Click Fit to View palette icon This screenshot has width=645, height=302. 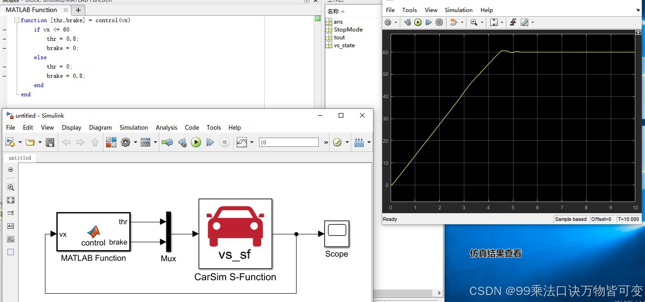click(11, 200)
